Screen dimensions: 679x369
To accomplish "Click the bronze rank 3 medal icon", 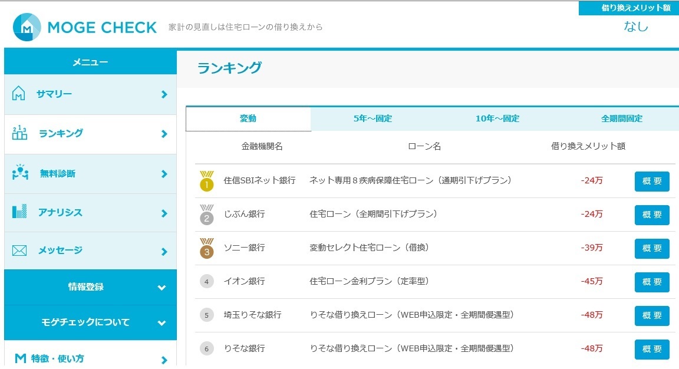I will (206, 248).
